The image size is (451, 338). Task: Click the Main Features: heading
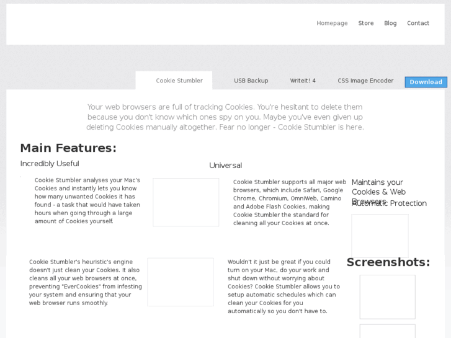coord(68,148)
